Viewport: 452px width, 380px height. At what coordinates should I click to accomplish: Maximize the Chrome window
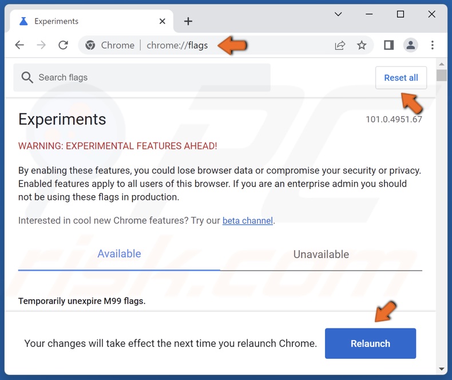click(400, 14)
